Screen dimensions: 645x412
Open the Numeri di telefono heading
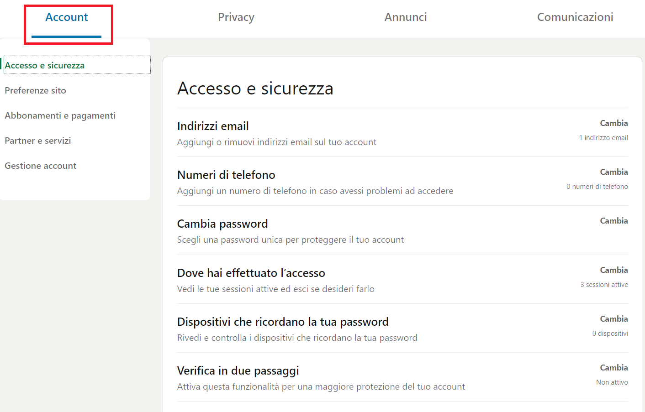[x=226, y=175]
